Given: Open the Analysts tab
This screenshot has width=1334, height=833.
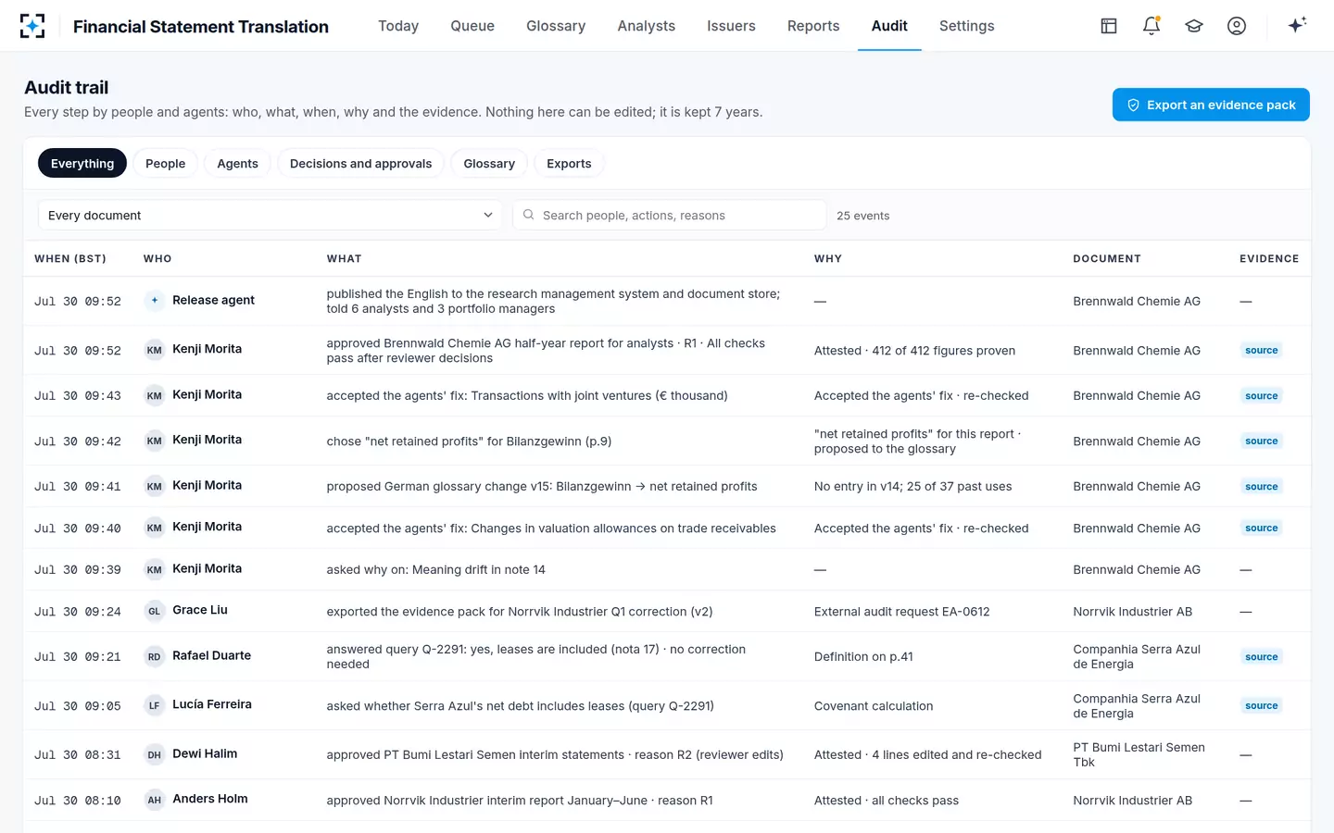Looking at the screenshot, I should click(647, 26).
